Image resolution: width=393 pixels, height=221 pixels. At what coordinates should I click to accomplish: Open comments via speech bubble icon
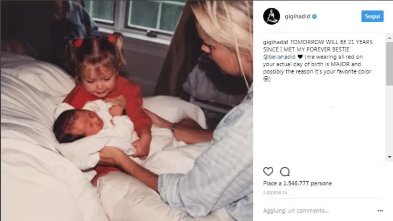[x=285, y=172]
